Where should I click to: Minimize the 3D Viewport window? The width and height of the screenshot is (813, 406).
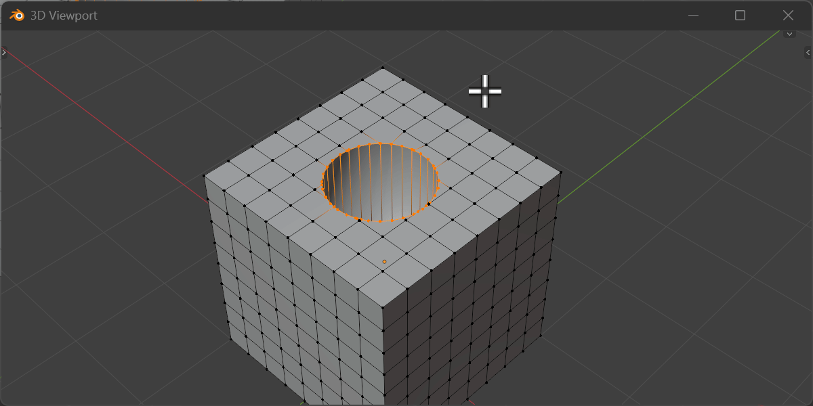[692, 15]
